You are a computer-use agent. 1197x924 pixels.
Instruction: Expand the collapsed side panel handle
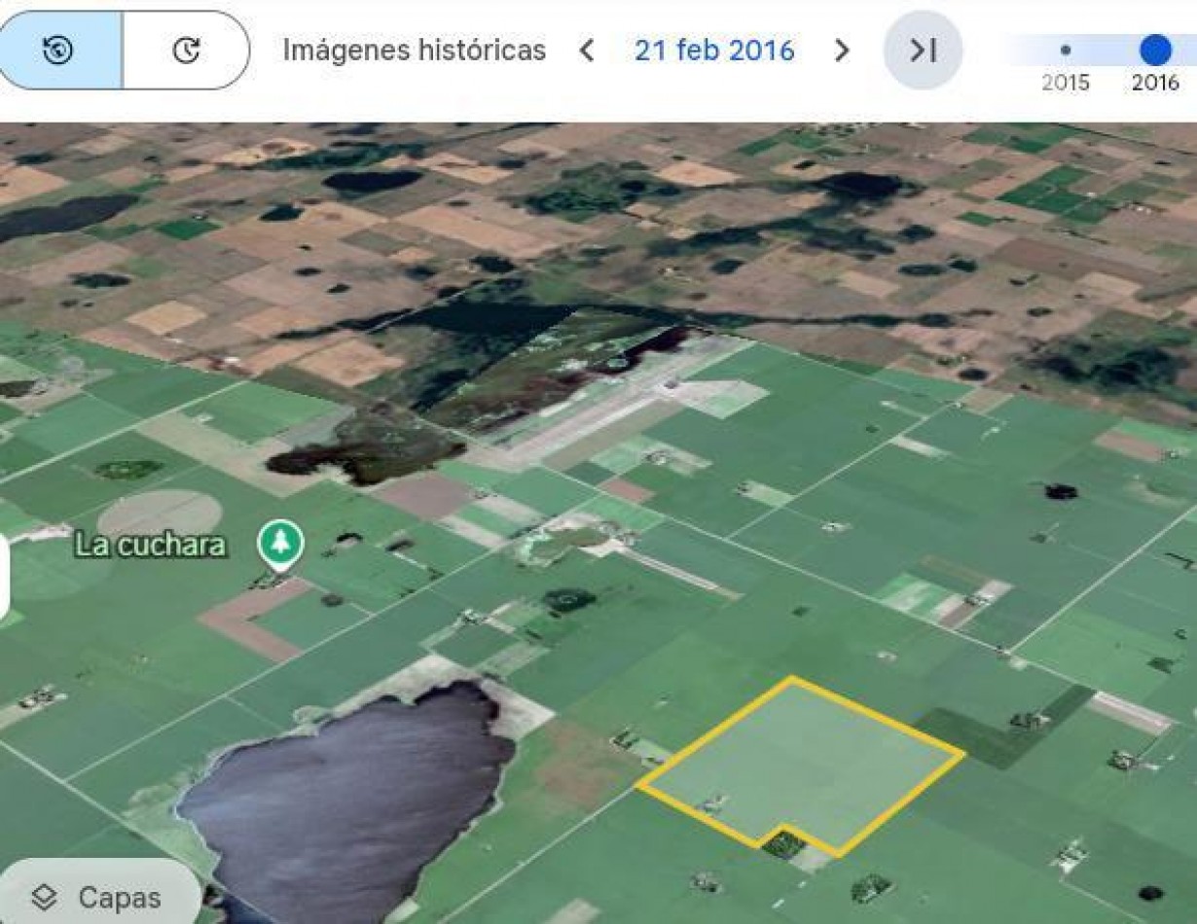4,579
